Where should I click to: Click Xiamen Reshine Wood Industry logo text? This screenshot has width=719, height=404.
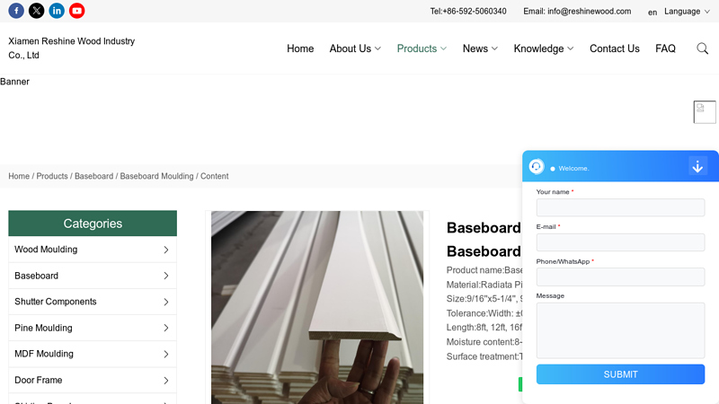[x=72, y=48]
